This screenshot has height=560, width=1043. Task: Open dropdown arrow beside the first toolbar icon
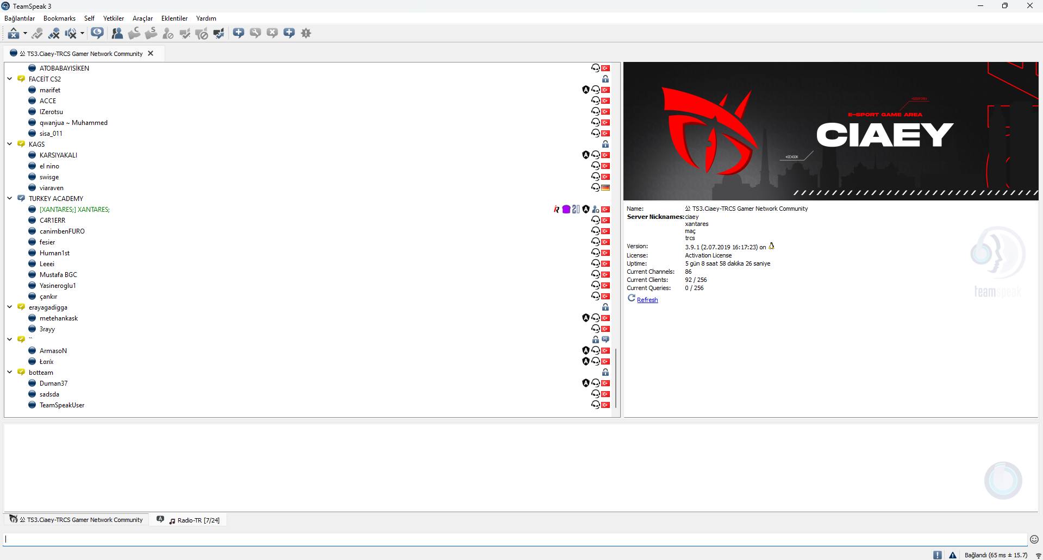coord(25,33)
